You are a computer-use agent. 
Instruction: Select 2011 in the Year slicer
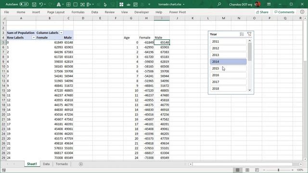pos(228,41)
